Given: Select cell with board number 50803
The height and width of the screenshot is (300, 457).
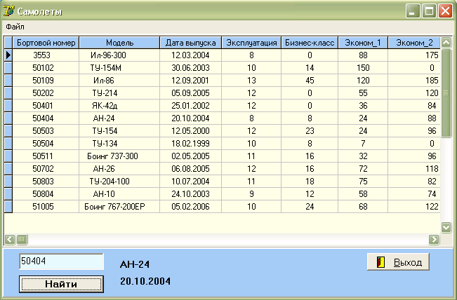Looking at the screenshot, I should pyautogui.click(x=46, y=182).
